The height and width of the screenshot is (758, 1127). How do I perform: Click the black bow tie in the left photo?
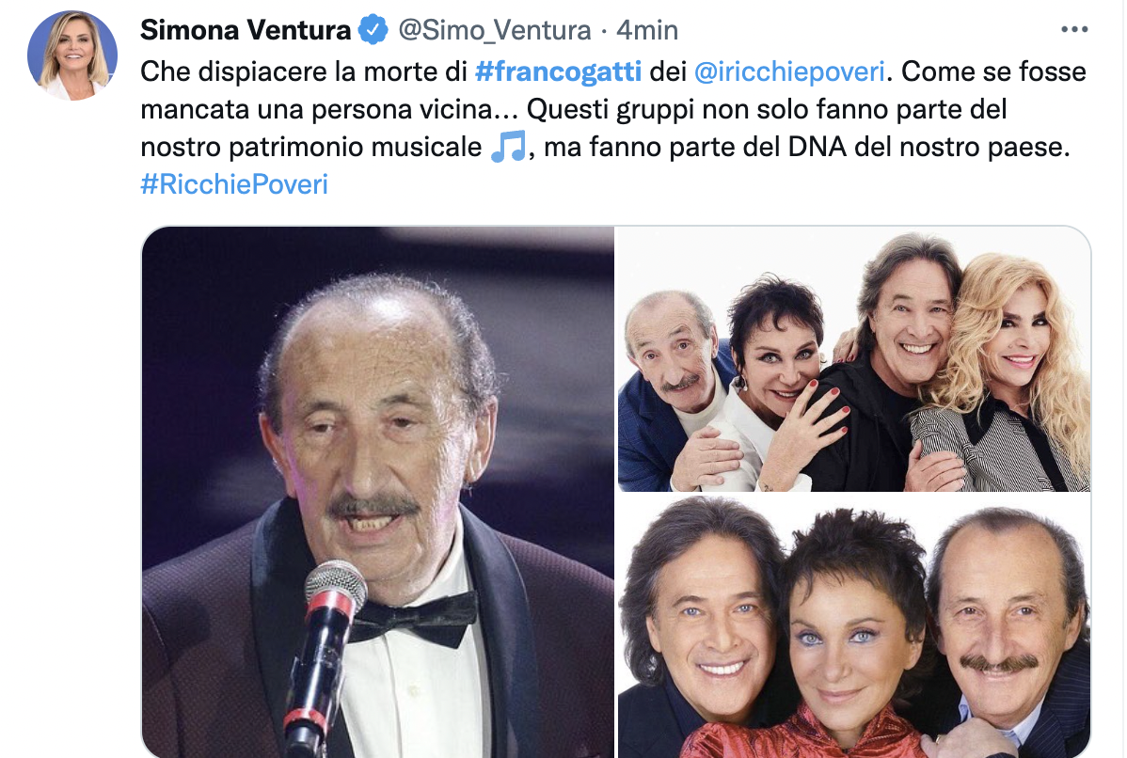[415, 619]
